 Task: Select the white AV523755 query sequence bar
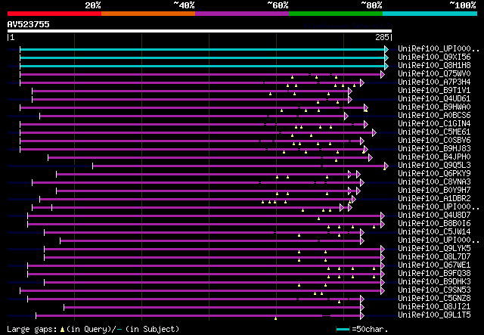[200, 31]
